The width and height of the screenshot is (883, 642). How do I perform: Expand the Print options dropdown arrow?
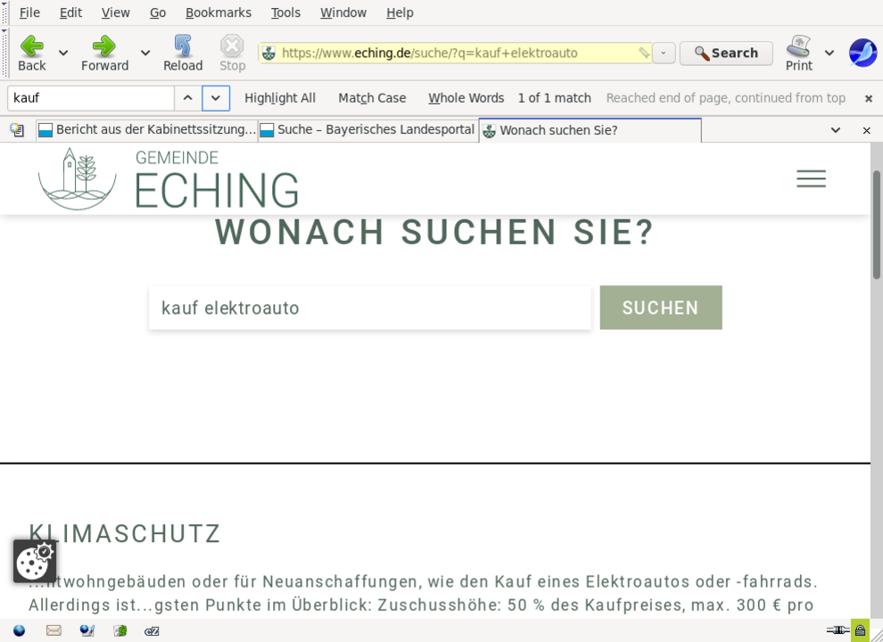[x=829, y=53]
